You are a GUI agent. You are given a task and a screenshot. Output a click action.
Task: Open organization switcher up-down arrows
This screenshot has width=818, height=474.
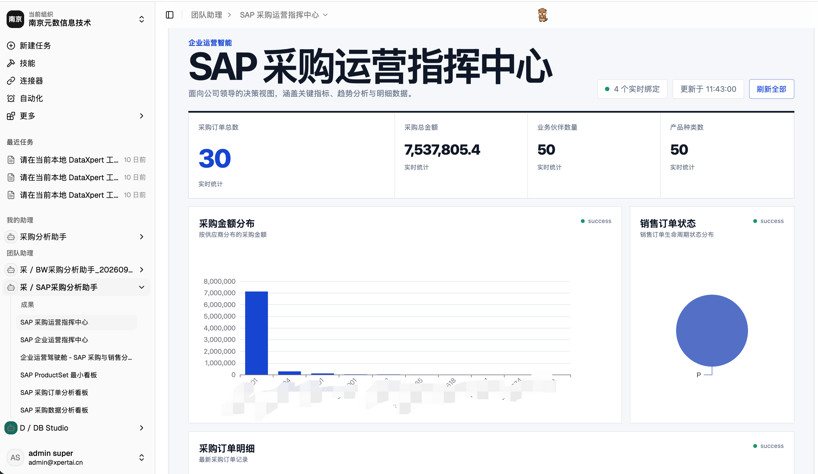(x=142, y=19)
